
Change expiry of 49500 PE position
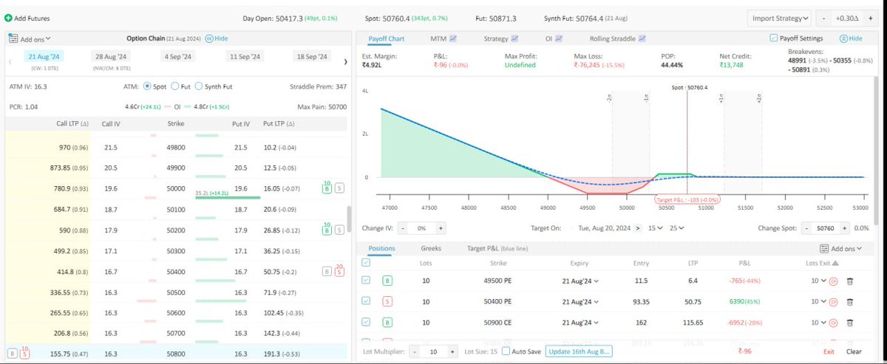[580, 281]
